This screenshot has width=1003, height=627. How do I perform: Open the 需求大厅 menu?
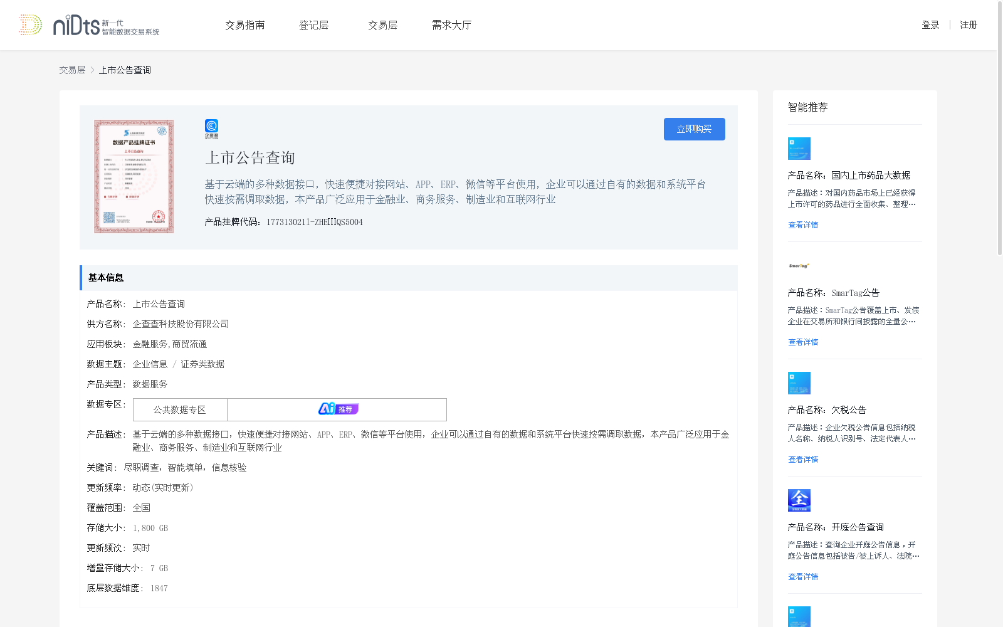point(452,25)
